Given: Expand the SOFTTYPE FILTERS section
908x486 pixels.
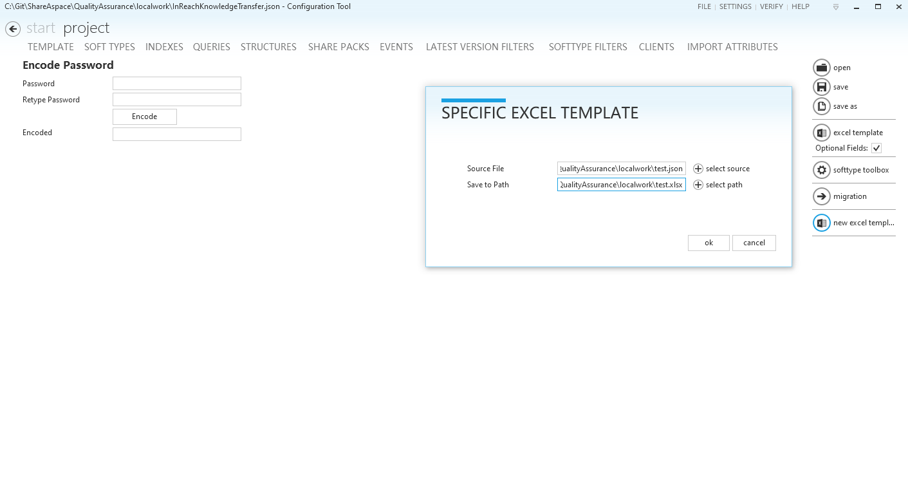Looking at the screenshot, I should pos(588,46).
